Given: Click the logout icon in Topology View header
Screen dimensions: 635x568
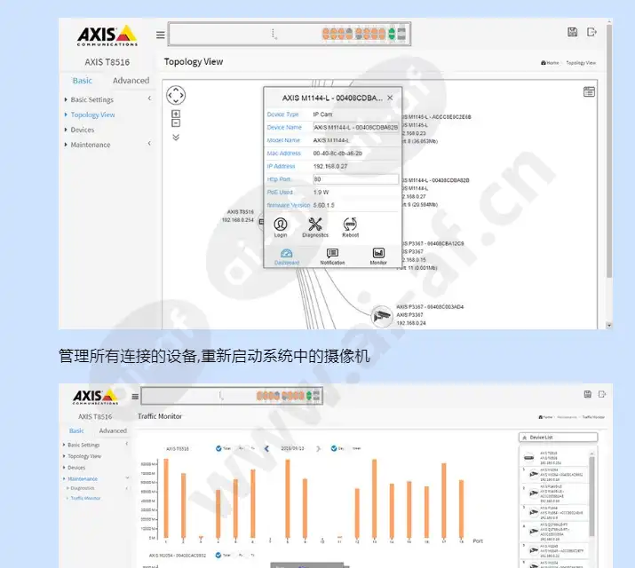Looking at the screenshot, I should (x=591, y=32).
